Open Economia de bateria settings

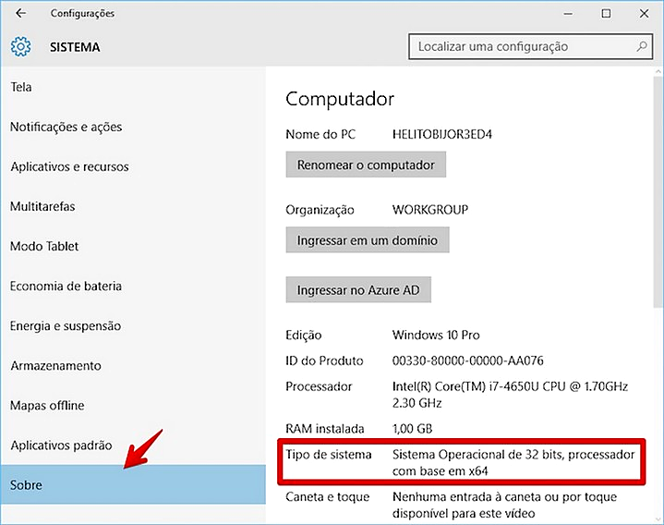66,286
